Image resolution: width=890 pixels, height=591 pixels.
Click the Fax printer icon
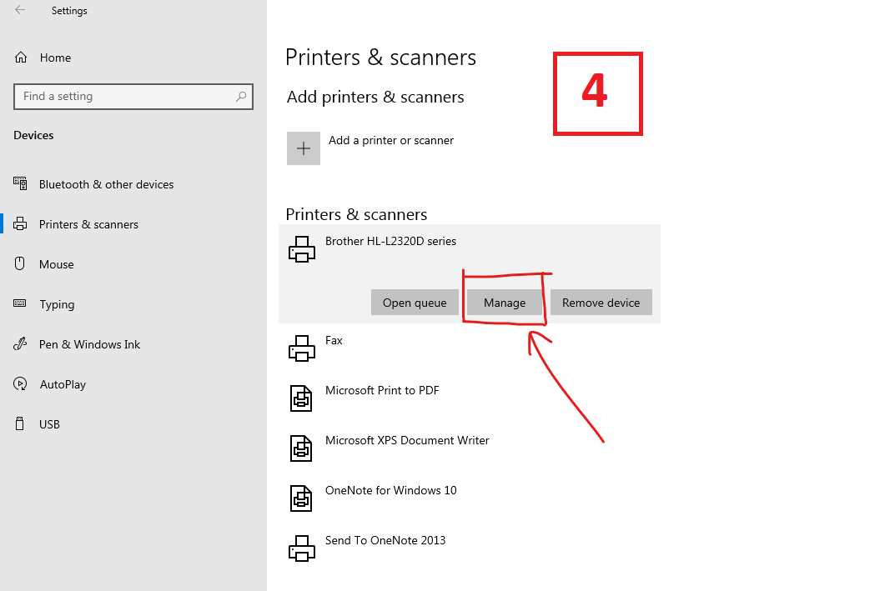302,348
